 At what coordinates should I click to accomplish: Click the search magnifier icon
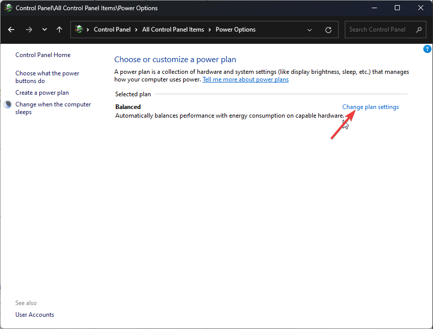pos(419,30)
